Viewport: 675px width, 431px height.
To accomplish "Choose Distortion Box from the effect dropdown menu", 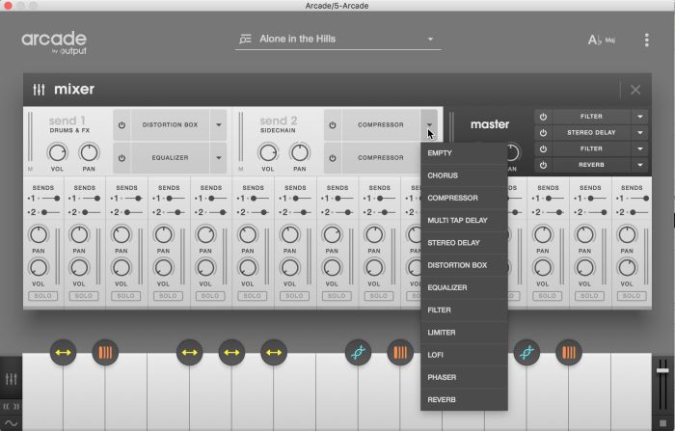I will point(464,265).
